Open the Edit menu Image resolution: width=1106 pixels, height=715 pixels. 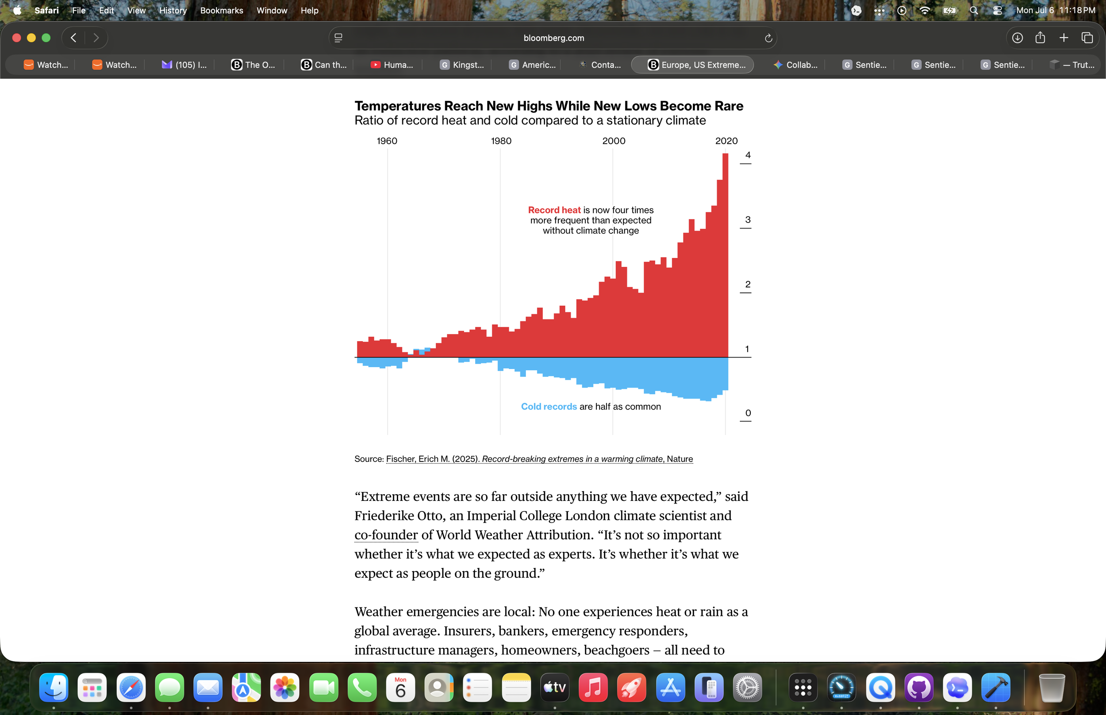(x=106, y=10)
